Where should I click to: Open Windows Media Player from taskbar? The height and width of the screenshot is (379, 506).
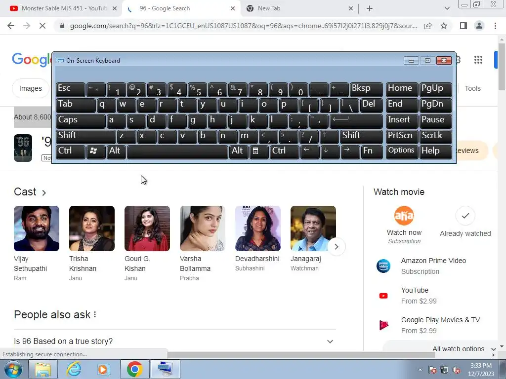[x=104, y=369]
